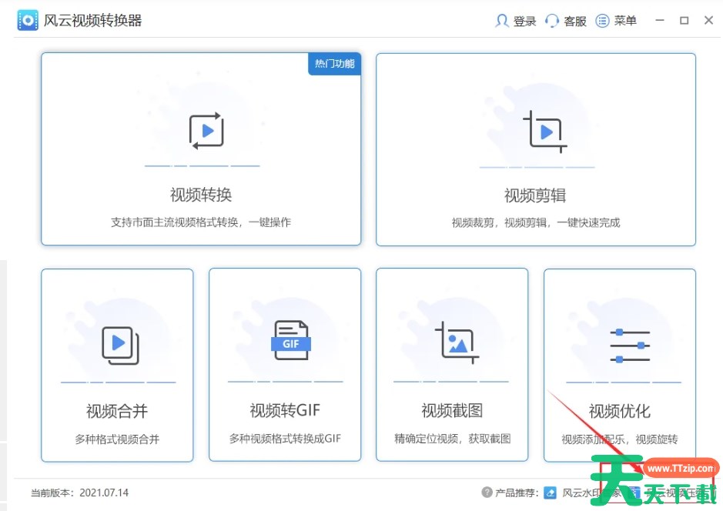723x511 pixels.
Task: Click the 视频转GIF title text
Action: tap(285, 411)
